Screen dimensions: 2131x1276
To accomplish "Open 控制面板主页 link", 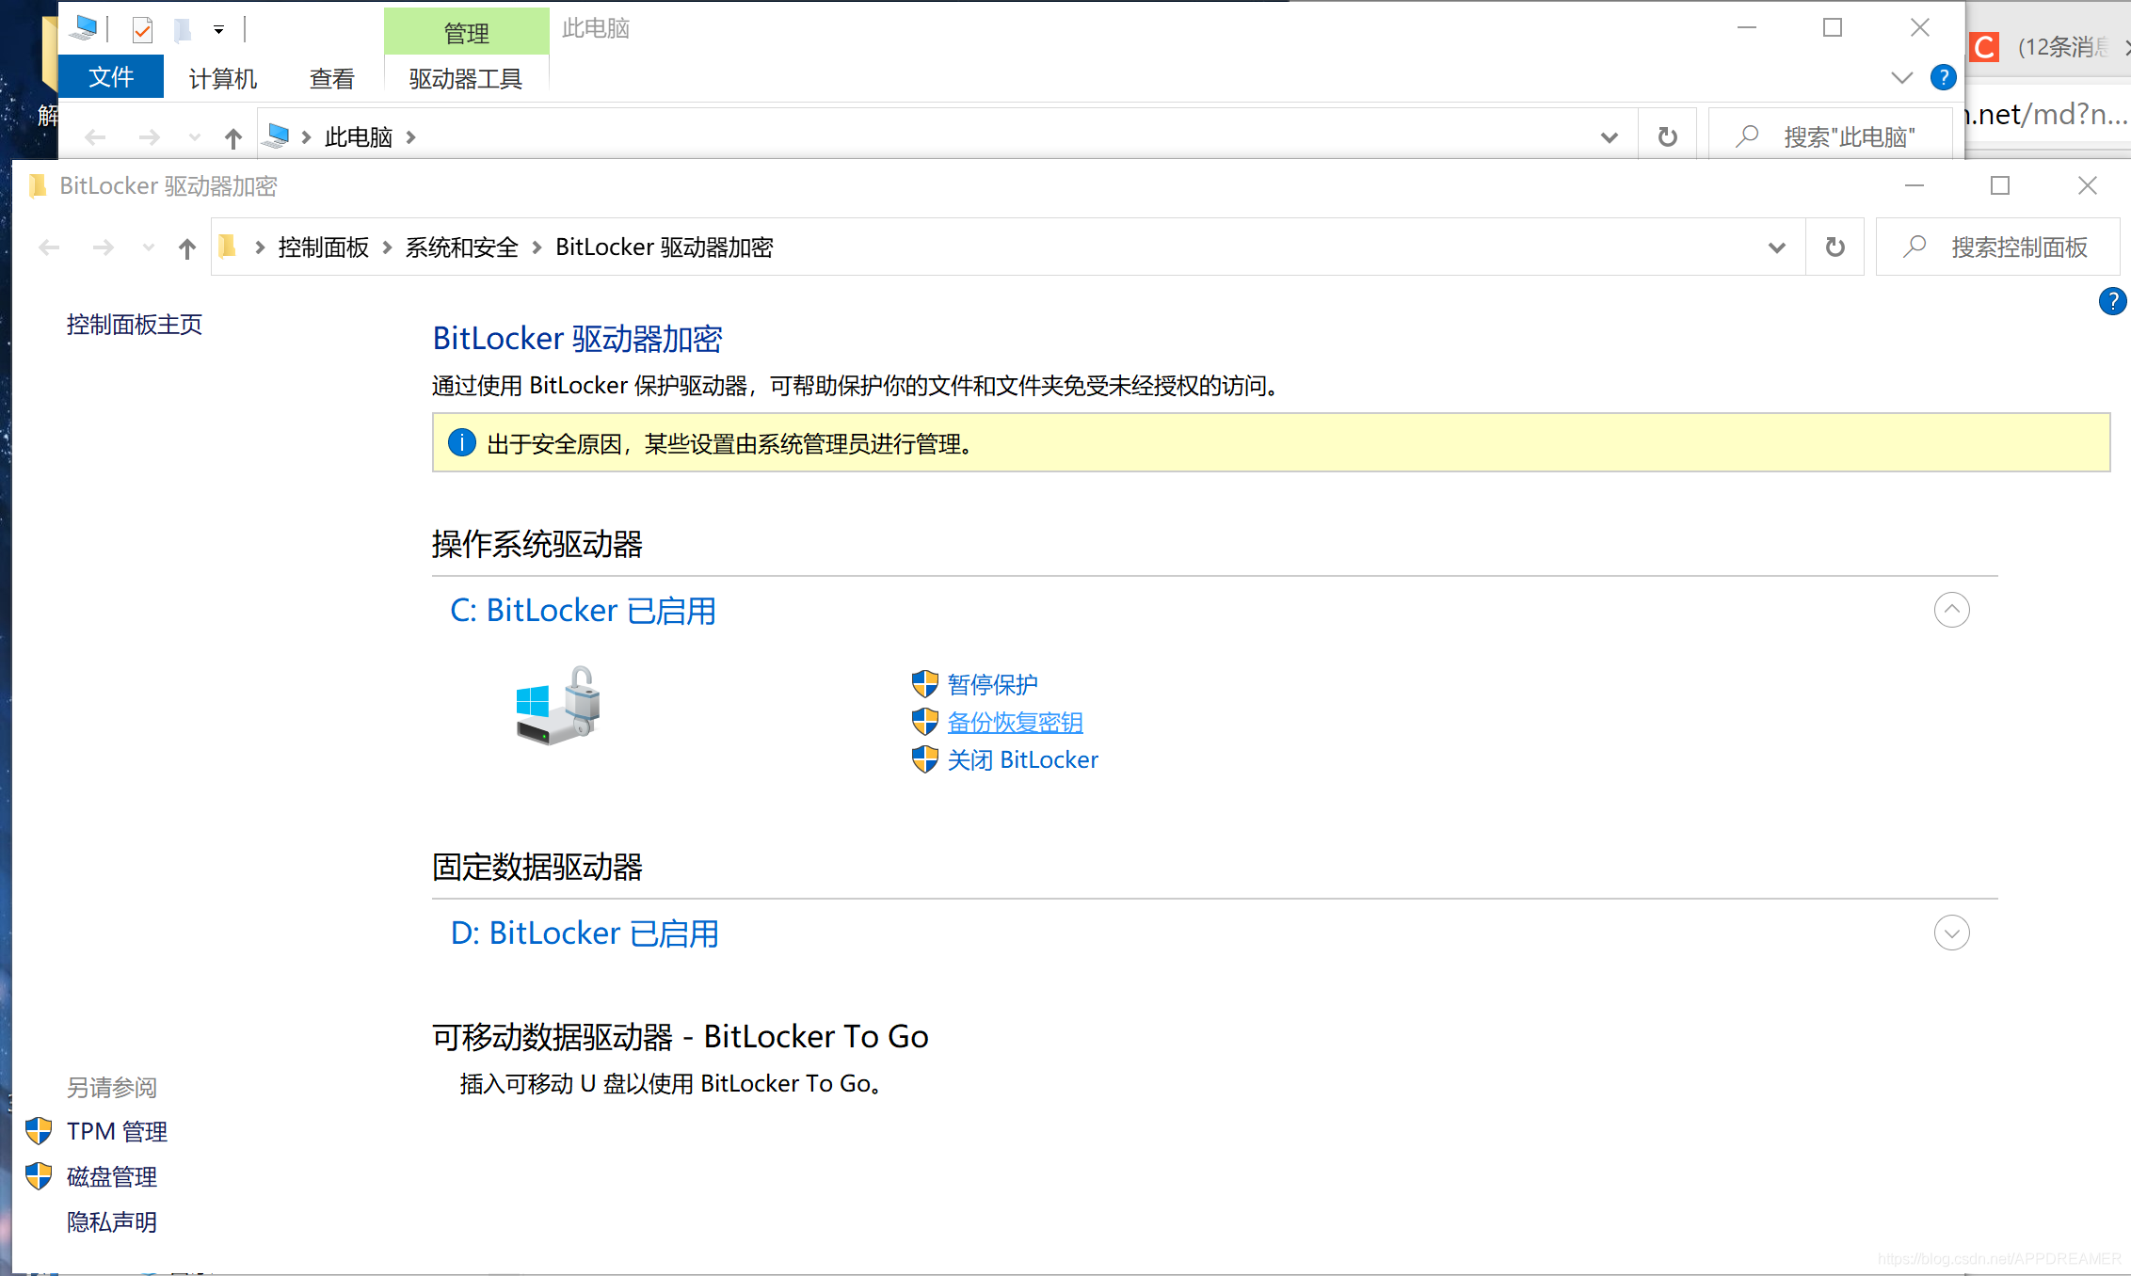I will 136,324.
